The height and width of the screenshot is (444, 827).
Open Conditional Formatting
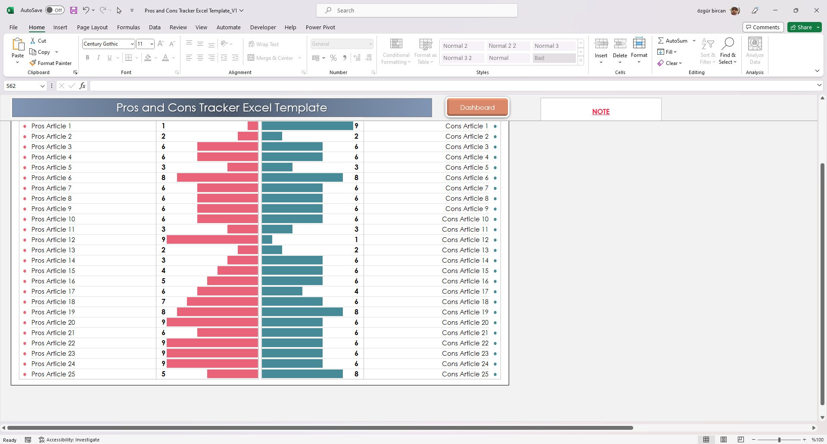(x=396, y=51)
